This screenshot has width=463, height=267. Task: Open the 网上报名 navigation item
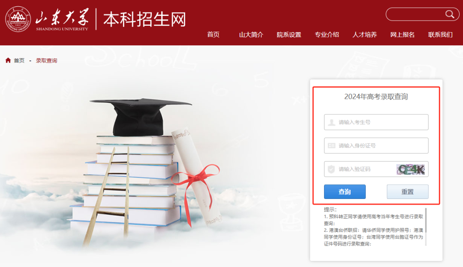click(402, 35)
